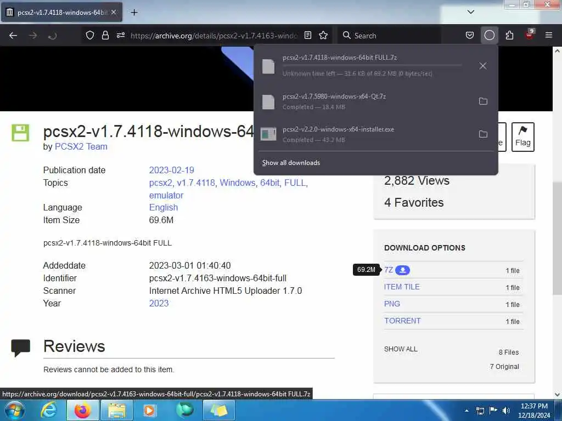Click the 7 Original files count

tap(504, 367)
